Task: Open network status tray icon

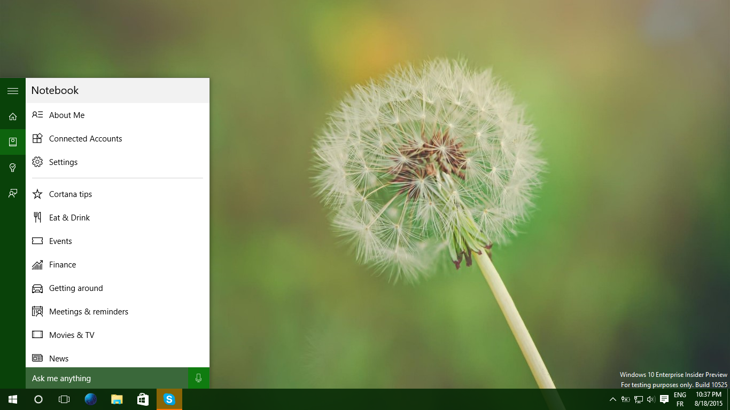Action: click(x=639, y=399)
